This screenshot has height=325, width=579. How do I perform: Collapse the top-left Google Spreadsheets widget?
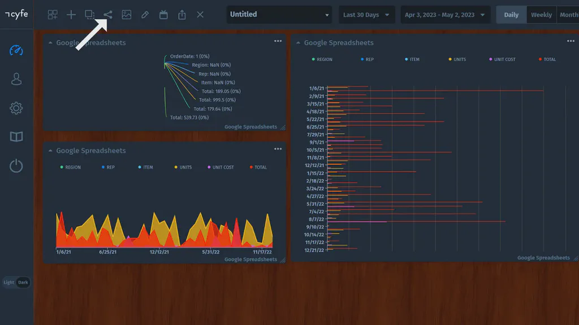point(51,42)
